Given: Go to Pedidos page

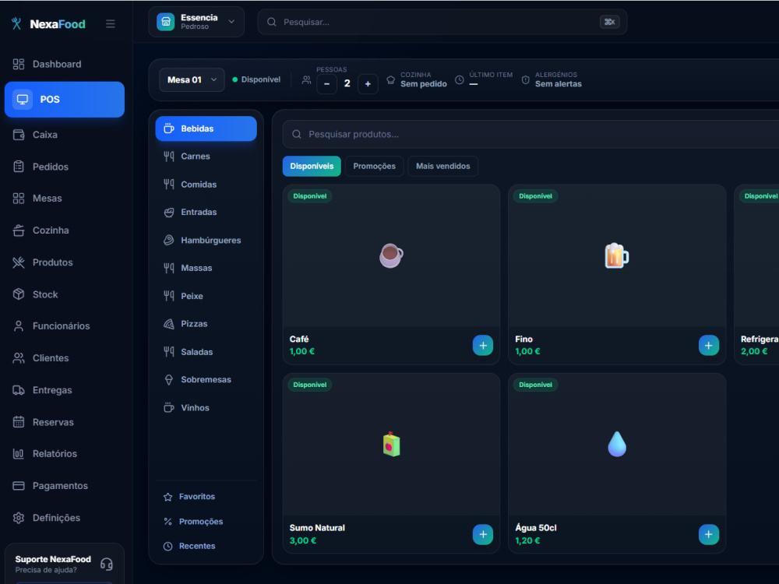Looking at the screenshot, I should [x=64, y=167].
